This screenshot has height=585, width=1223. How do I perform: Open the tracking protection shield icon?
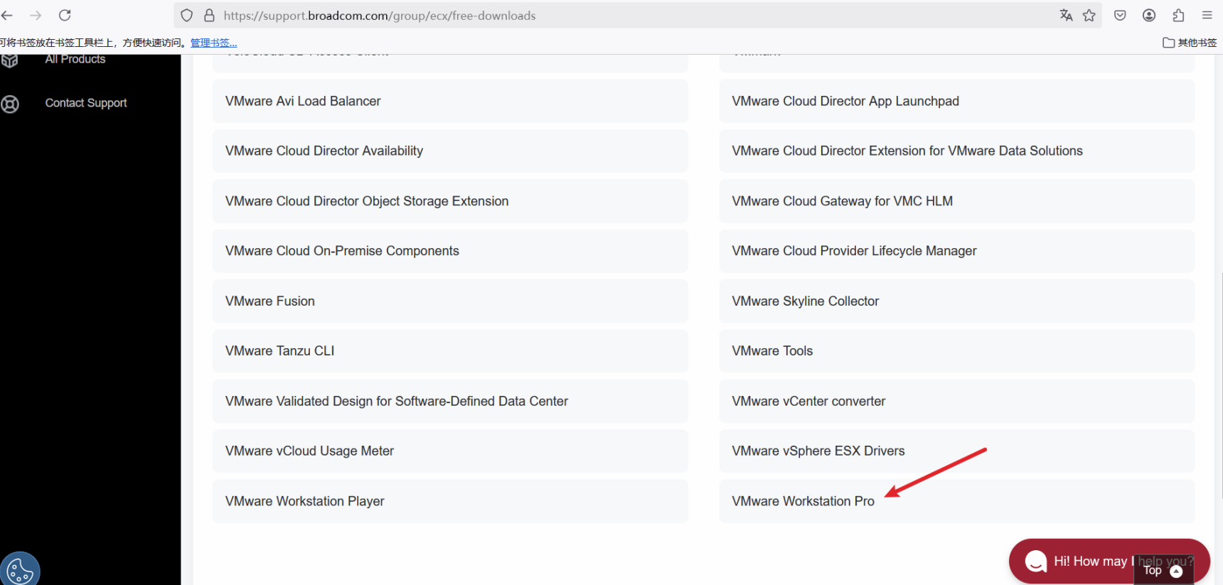pyautogui.click(x=187, y=16)
